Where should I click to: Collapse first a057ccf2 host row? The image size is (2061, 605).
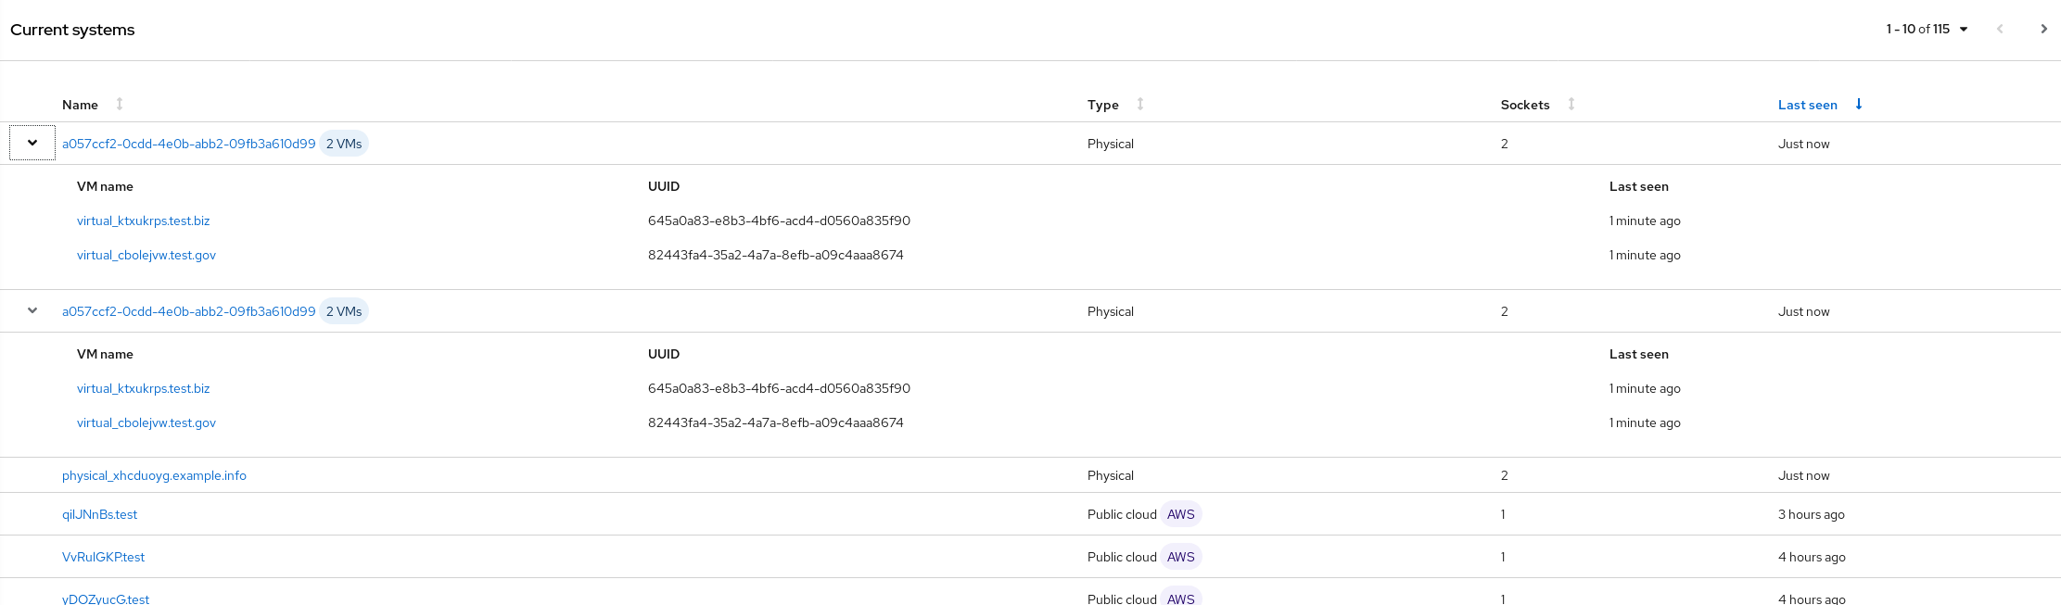pyautogui.click(x=32, y=143)
